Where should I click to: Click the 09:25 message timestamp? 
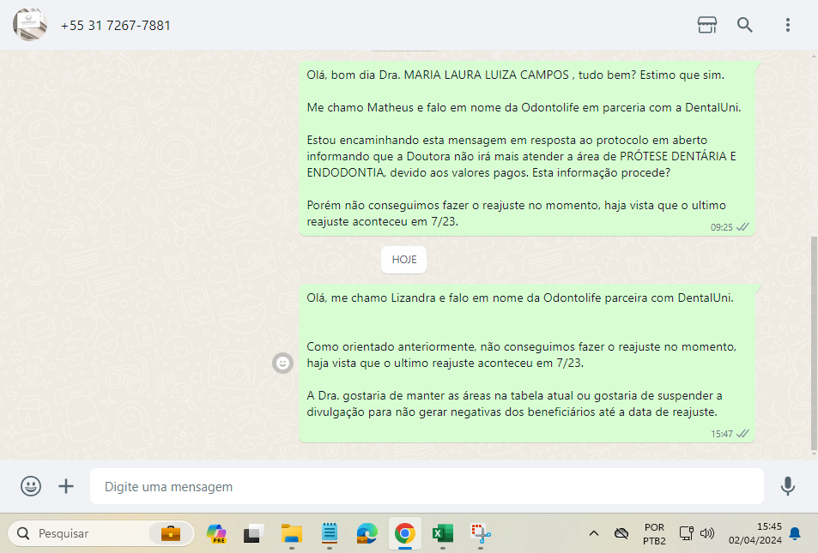coord(722,227)
